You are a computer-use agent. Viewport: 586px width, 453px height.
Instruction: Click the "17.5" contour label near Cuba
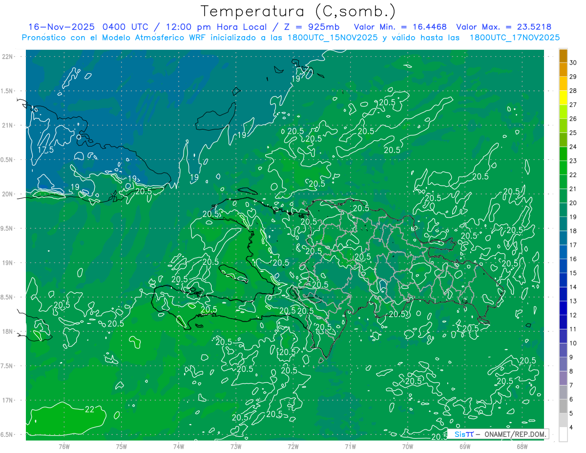(x=45, y=150)
